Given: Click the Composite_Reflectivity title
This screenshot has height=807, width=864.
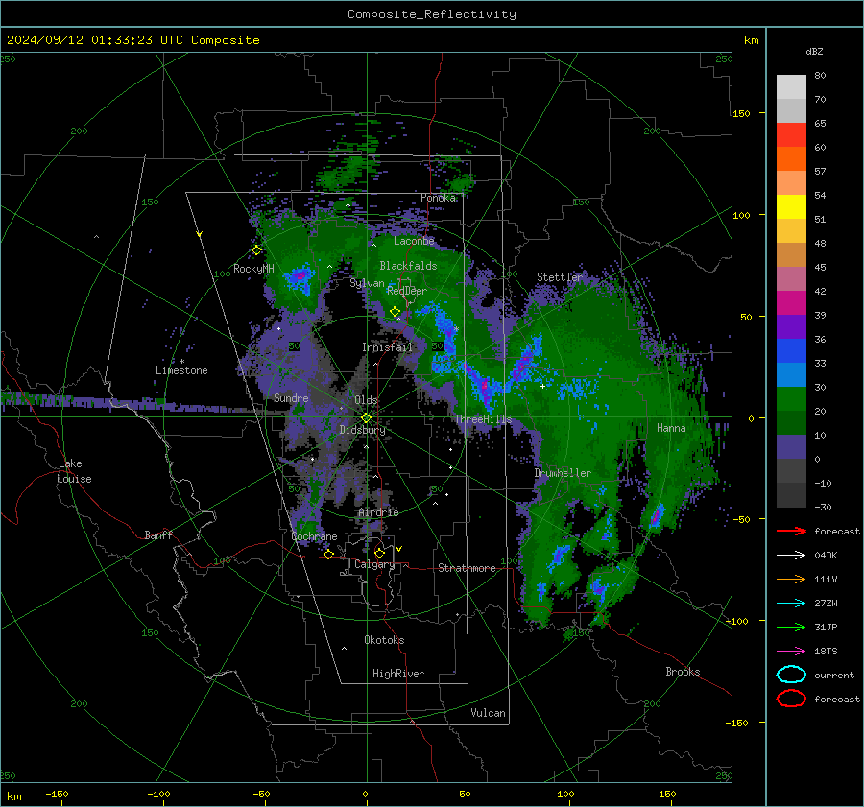Looking at the screenshot, I should [432, 14].
